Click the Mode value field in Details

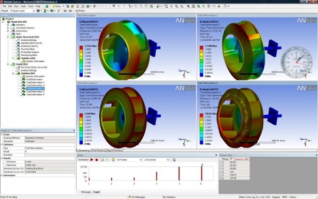[x=49, y=152]
